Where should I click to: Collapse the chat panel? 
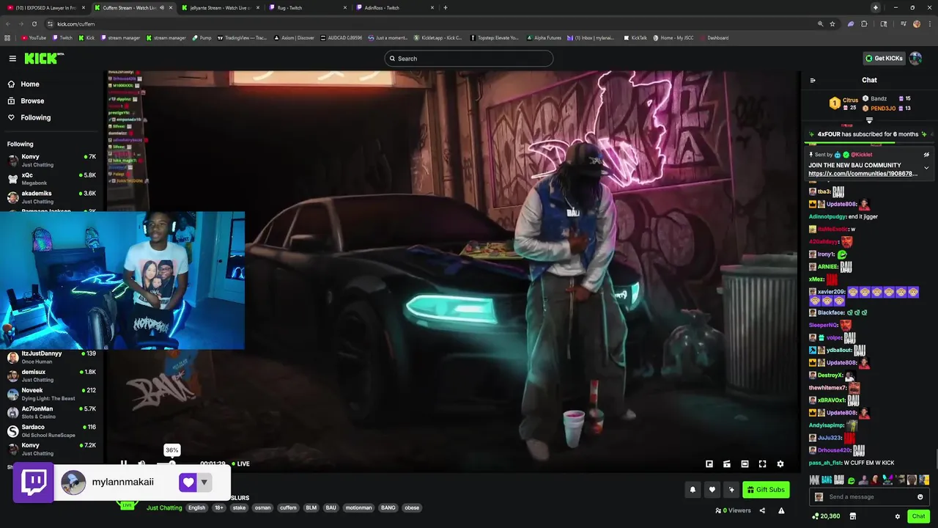tap(813, 81)
